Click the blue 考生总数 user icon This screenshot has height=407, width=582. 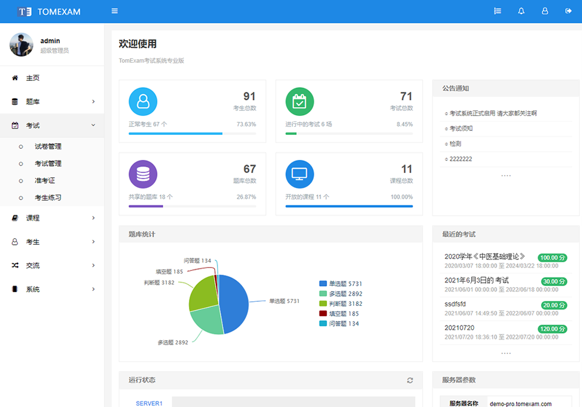pyautogui.click(x=143, y=102)
